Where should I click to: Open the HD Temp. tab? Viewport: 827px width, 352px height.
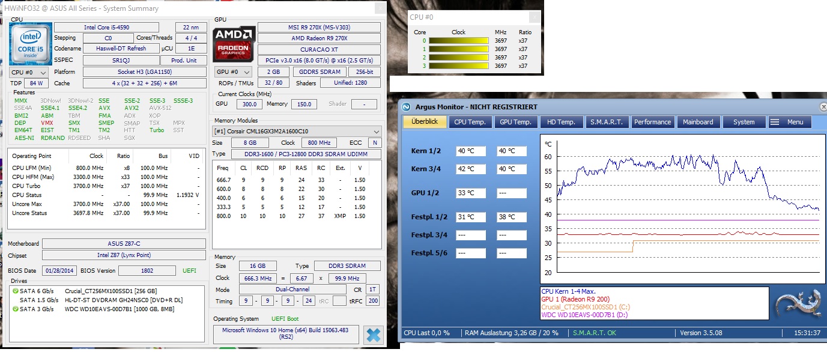(x=561, y=122)
